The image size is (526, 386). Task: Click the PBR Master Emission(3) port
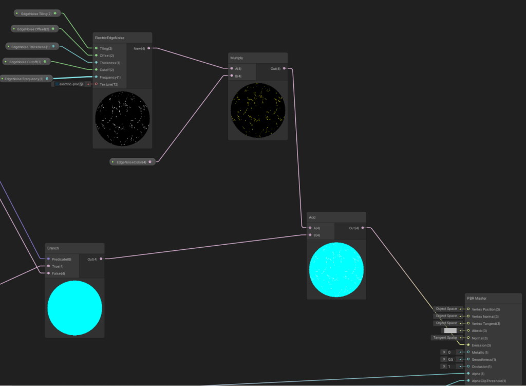coord(468,345)
